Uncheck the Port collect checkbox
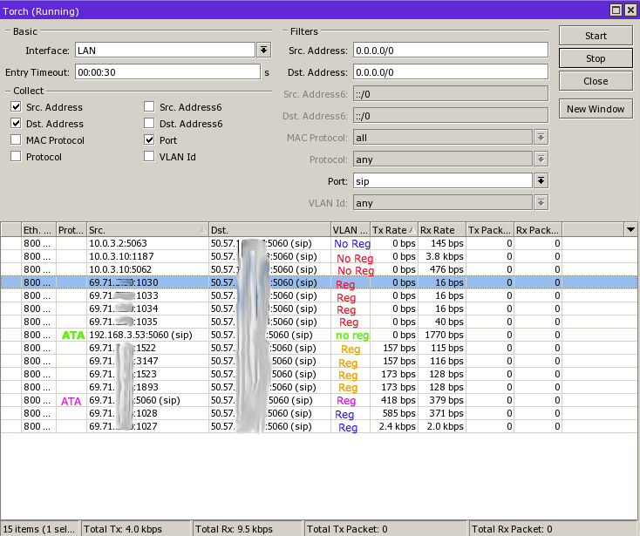This screenshot has height=536, width=640. pos(149,140)
